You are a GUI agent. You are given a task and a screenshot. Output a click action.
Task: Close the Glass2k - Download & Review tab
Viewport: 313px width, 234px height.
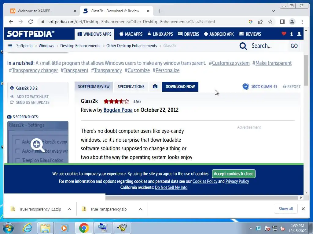tap(148, 11)
